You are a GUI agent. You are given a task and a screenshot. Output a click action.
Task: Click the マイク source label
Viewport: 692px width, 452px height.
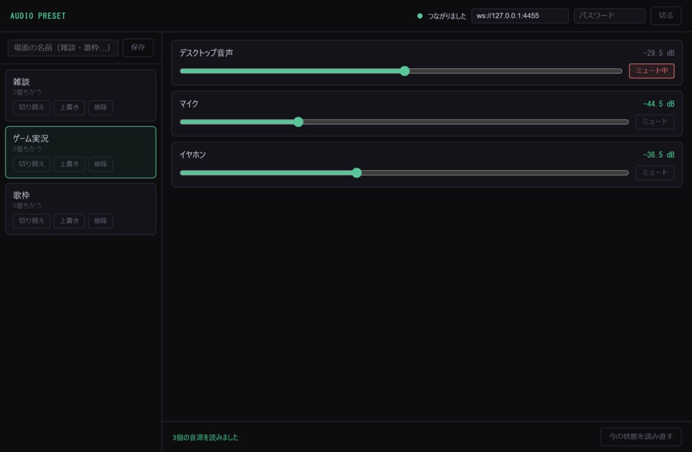click(189, 104)
